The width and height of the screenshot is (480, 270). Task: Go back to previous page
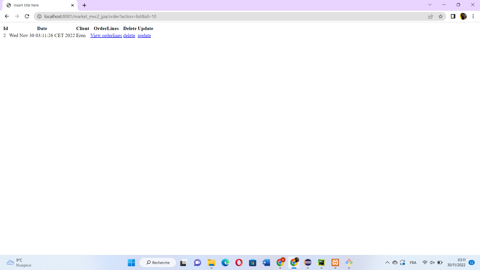(7, 16)
